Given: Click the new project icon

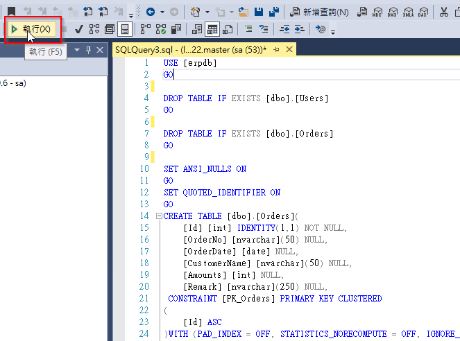Looking at the screenshot, I should 196,12.
